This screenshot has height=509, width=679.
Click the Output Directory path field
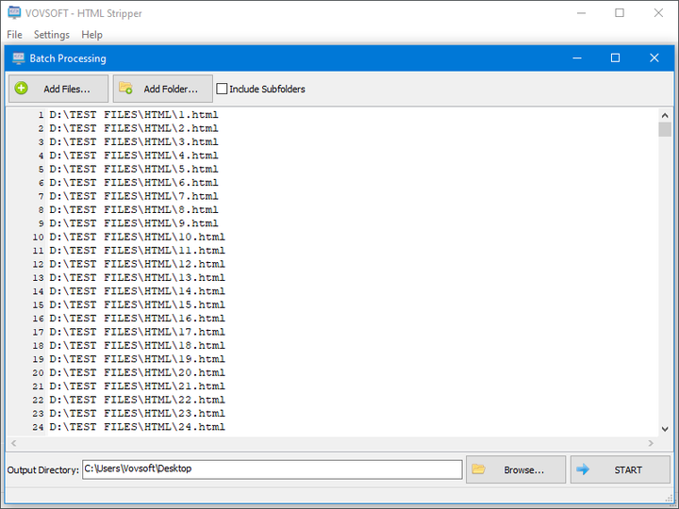coord(273,469)
